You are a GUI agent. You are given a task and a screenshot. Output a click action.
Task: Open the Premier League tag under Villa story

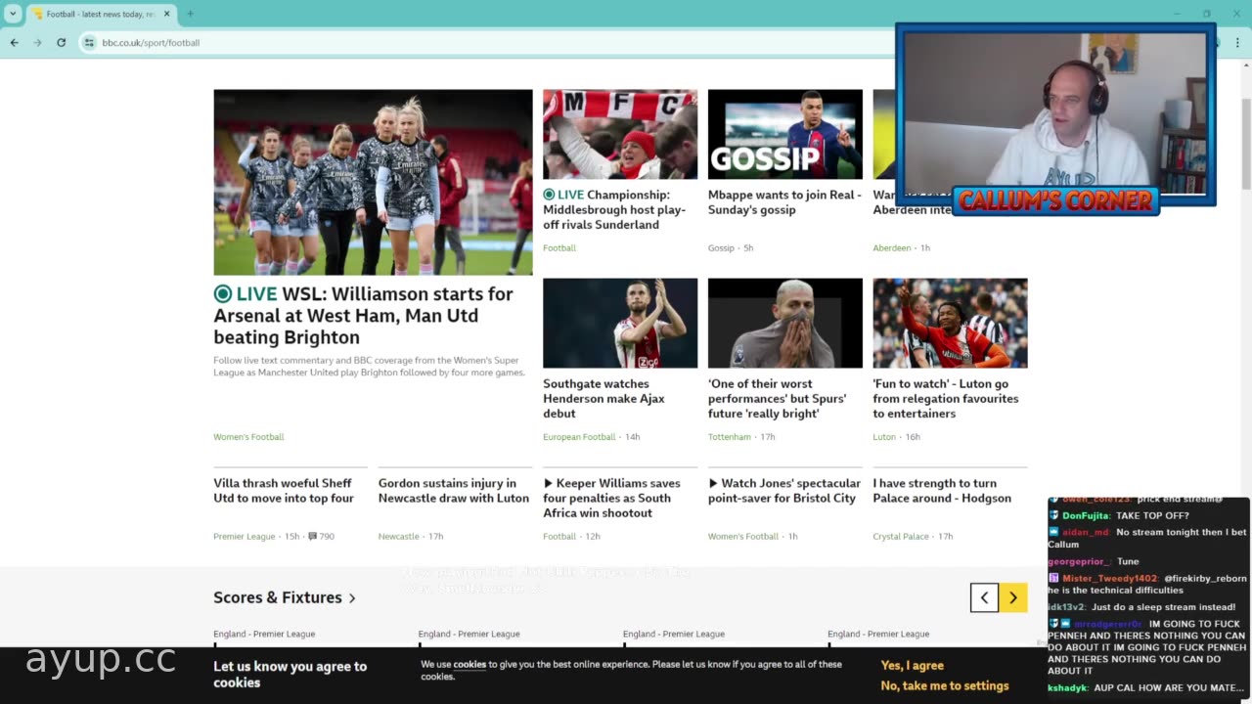244,536
